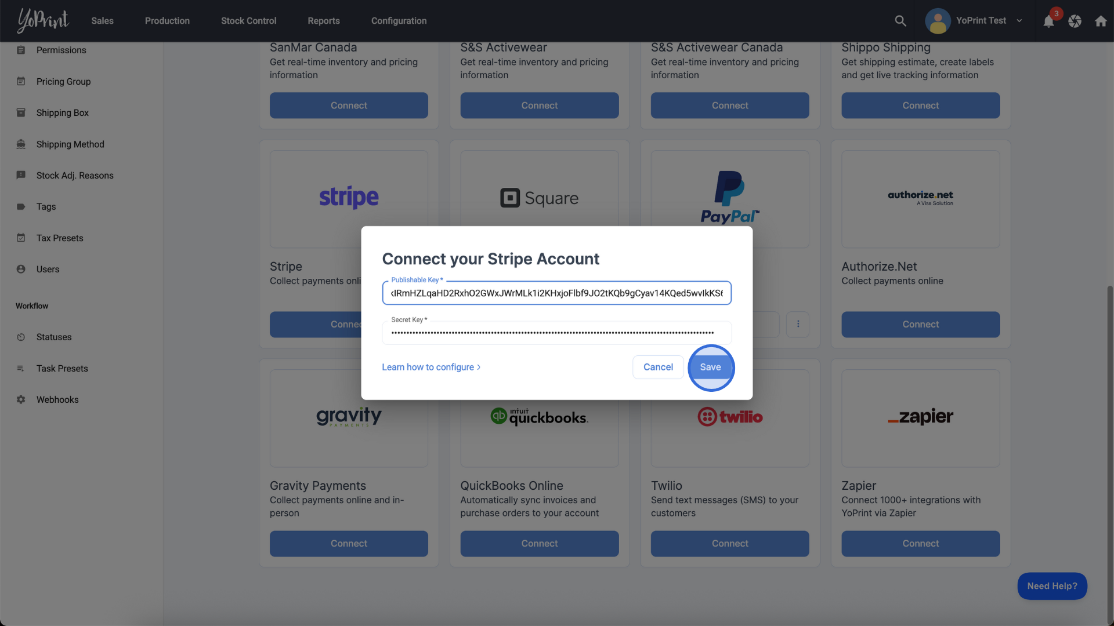This screenshot has height=626, width=1114.
Task: Connect S&S Activewear integration
Action: [539, 105]
